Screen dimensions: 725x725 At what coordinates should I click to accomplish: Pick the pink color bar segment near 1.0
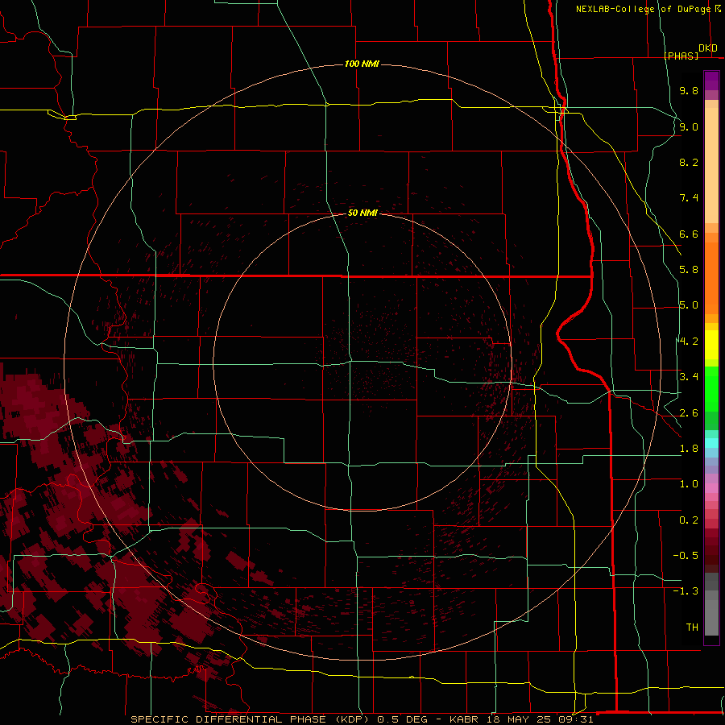pos(711,488)
